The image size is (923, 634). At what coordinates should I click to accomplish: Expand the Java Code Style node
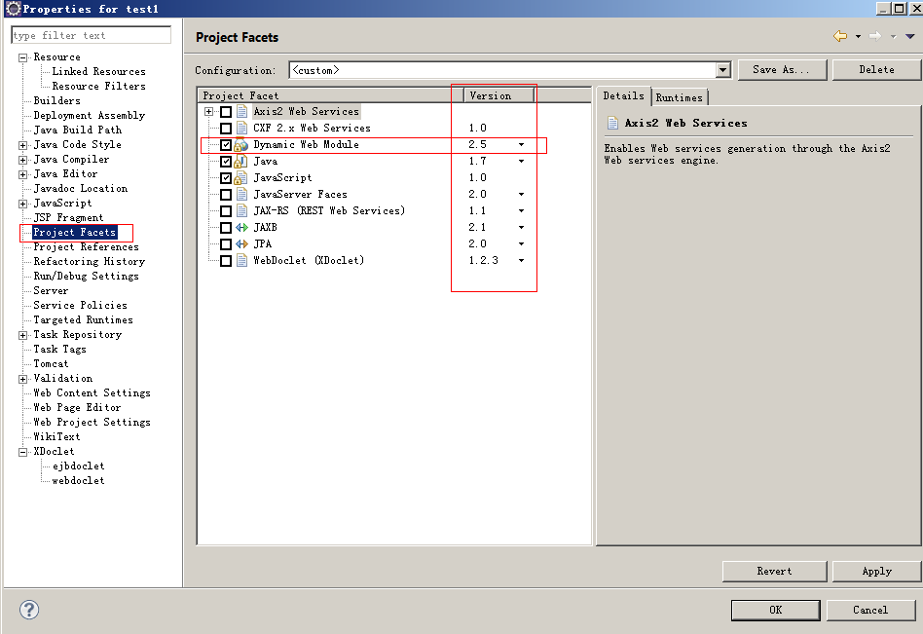pos(23,145)
